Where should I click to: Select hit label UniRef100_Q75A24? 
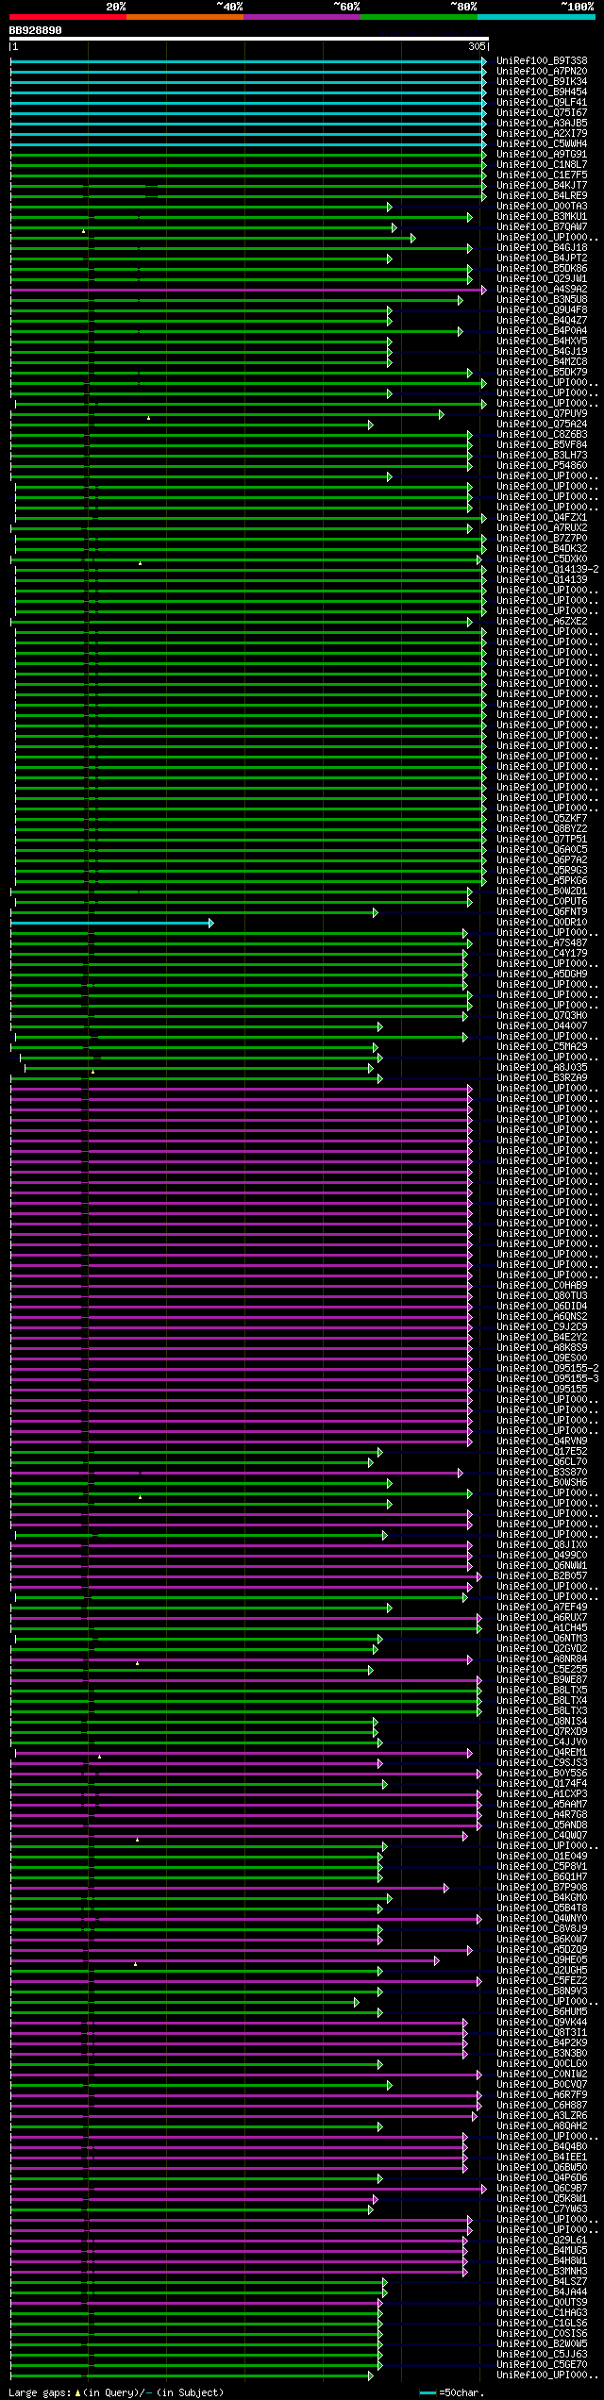[542, 425]
